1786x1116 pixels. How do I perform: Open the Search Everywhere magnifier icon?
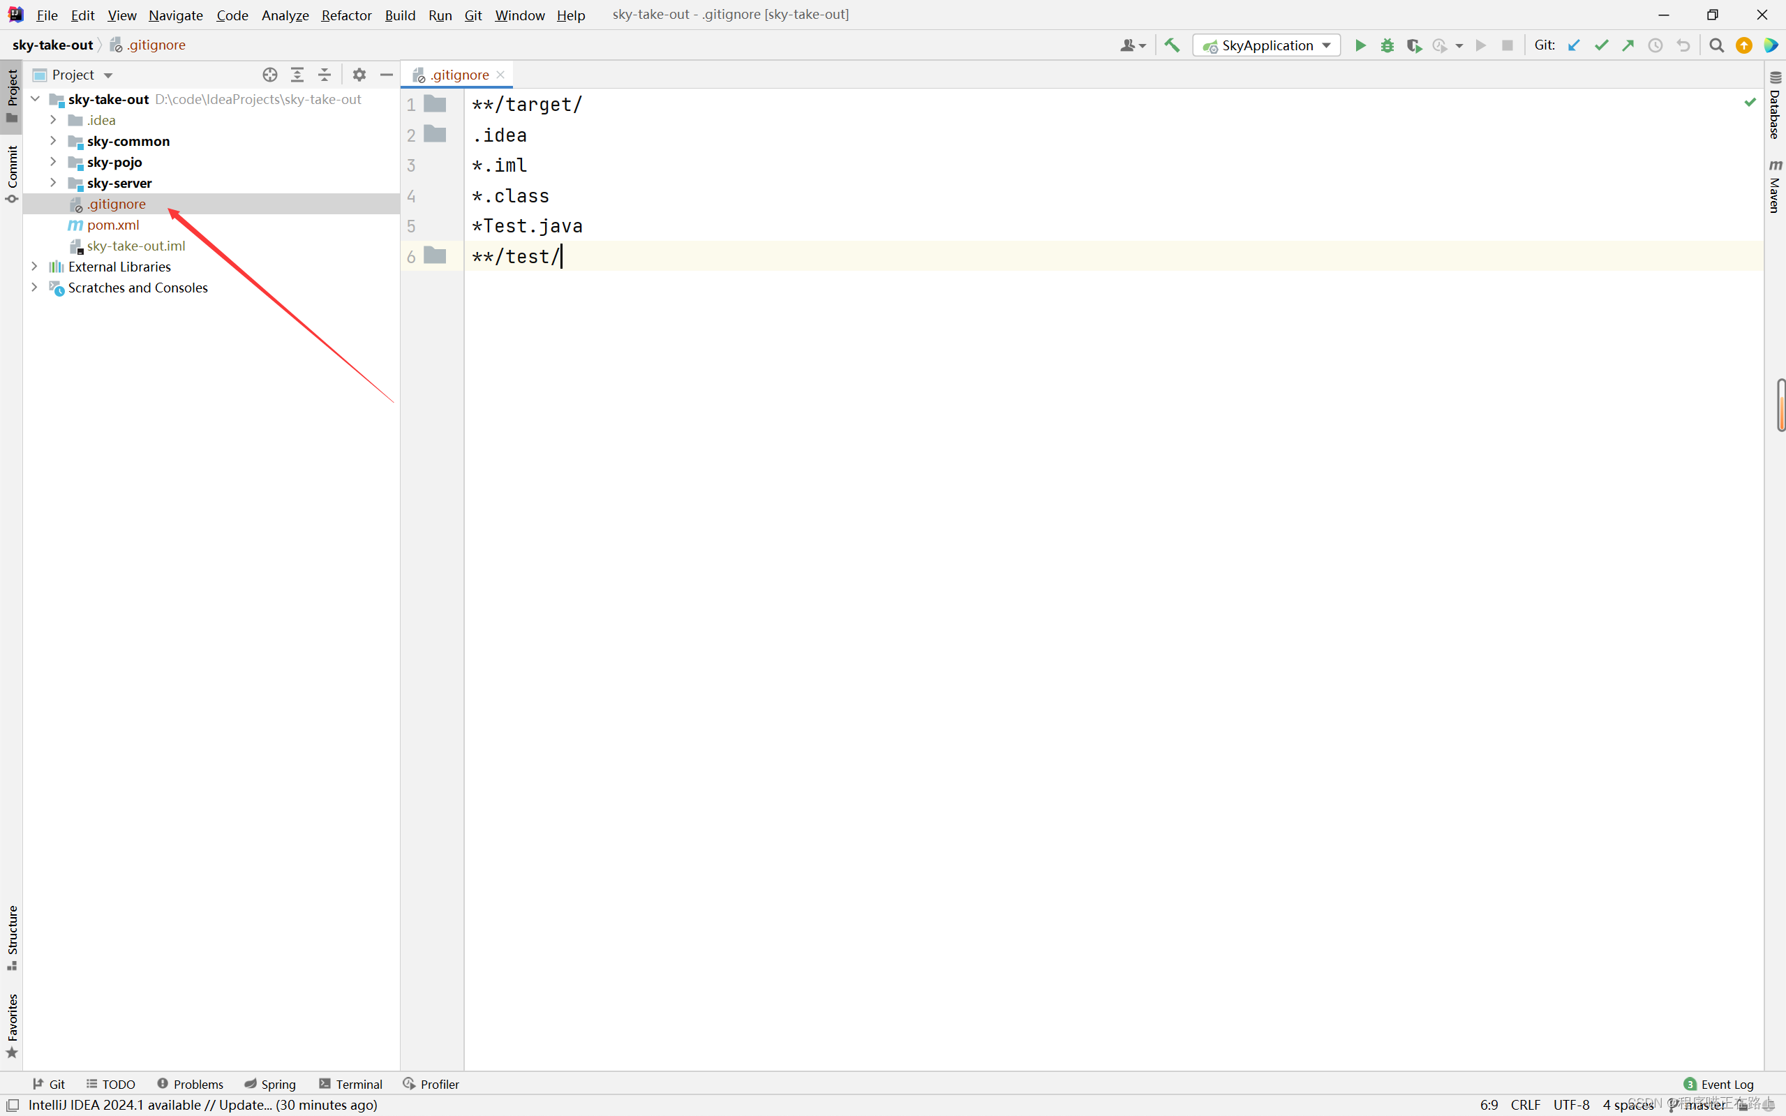1717,46
